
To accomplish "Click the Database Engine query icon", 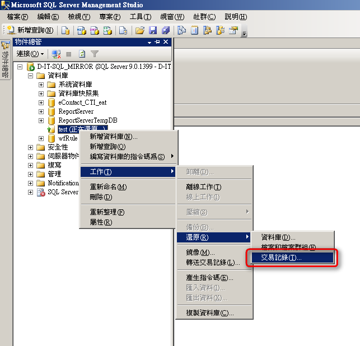I will pyautogui.click(x=66, y=30).
